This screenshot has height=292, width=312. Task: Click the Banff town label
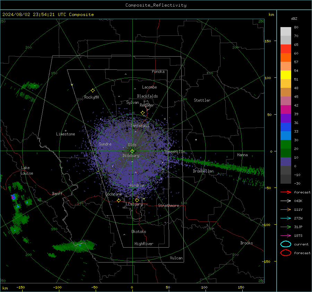pyautogui.click(x=57, y=193)
